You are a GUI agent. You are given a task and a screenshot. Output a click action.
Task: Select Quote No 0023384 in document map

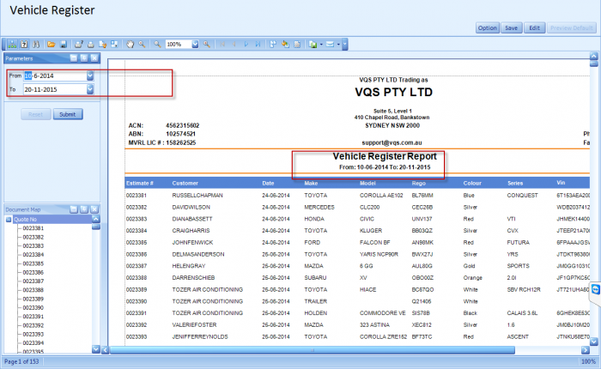pyautogui.click(x=33, y=255)
